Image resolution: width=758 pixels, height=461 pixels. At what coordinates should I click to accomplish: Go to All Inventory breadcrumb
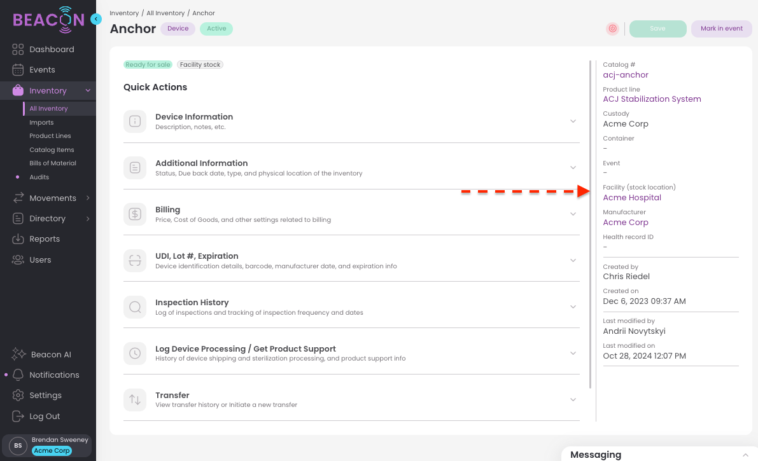(x=165, y=13)
